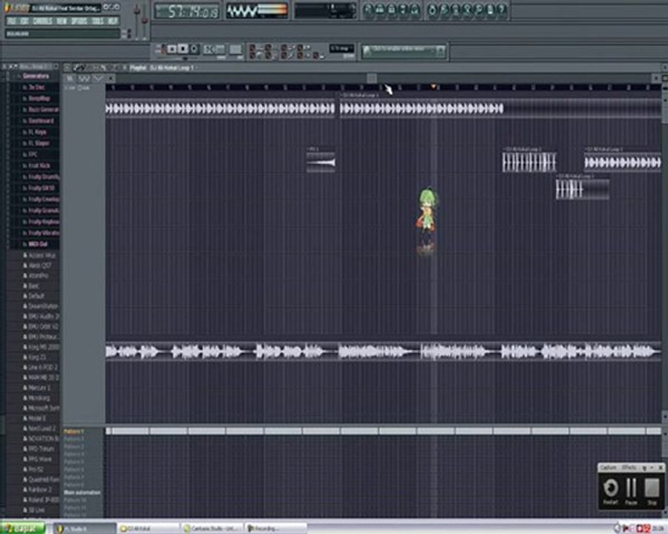The width and height of the screenshot is (668, 534).
Task: Click the record button in transport panel
Action: point(194,49)
